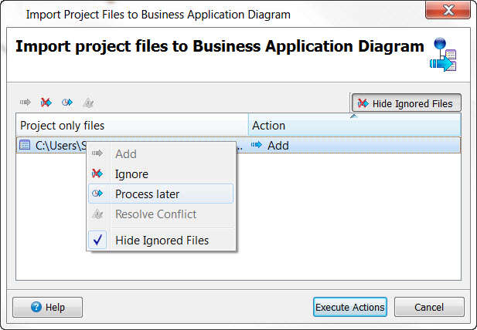Screen dimensions: 477x330
Task: Click Resolve Conflict in the context menu
Action: coord(155,214)
